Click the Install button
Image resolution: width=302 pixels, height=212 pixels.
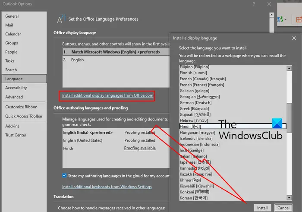tap(262, 208)
